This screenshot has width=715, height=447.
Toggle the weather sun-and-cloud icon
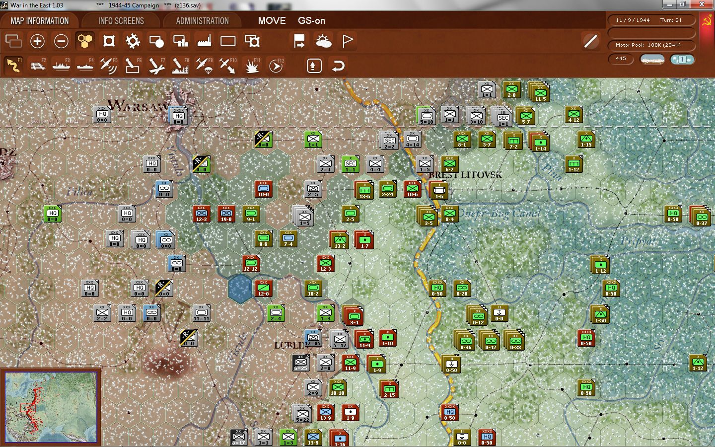pyautogui.click(x=324, y=41)
